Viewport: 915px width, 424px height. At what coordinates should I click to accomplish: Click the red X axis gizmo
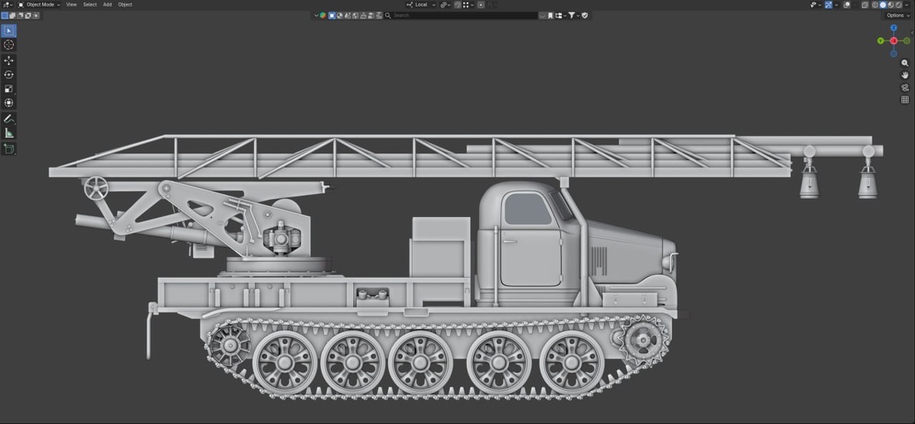click(x=894, y=40)
